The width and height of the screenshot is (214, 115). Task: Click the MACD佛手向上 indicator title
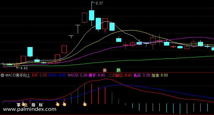pyautogui.click(x=18, y=75)
